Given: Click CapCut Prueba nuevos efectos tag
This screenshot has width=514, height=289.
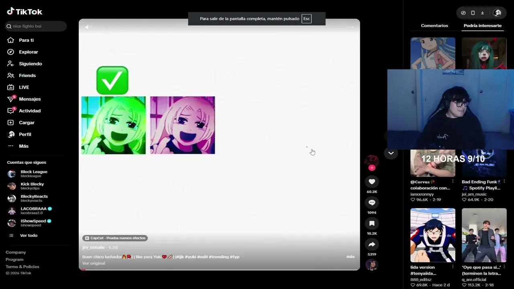Looking at the screenshot, I should (115, 238).
